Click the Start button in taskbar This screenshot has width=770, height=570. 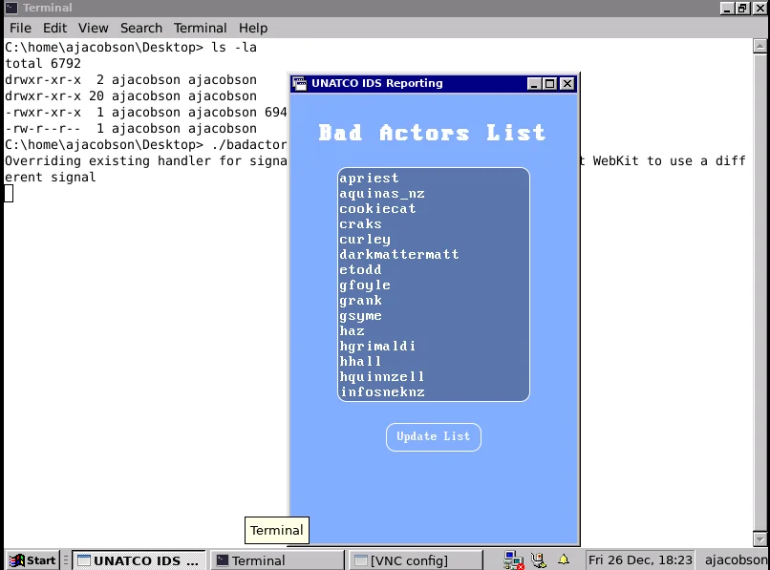click(x=32, y=560)
